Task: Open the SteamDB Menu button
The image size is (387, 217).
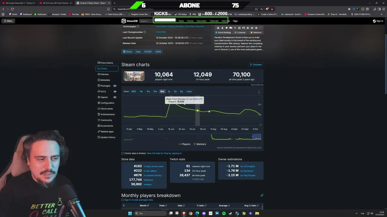Action: (x=8, y=21)
